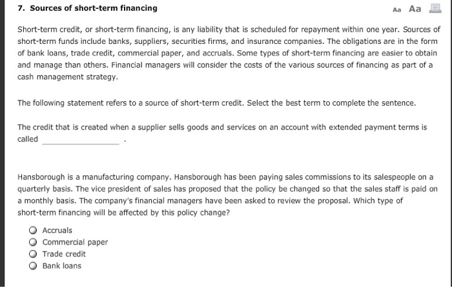Click the word "called" before the blank
This screenshot has height=287, width=452.
tap(28, 139)
